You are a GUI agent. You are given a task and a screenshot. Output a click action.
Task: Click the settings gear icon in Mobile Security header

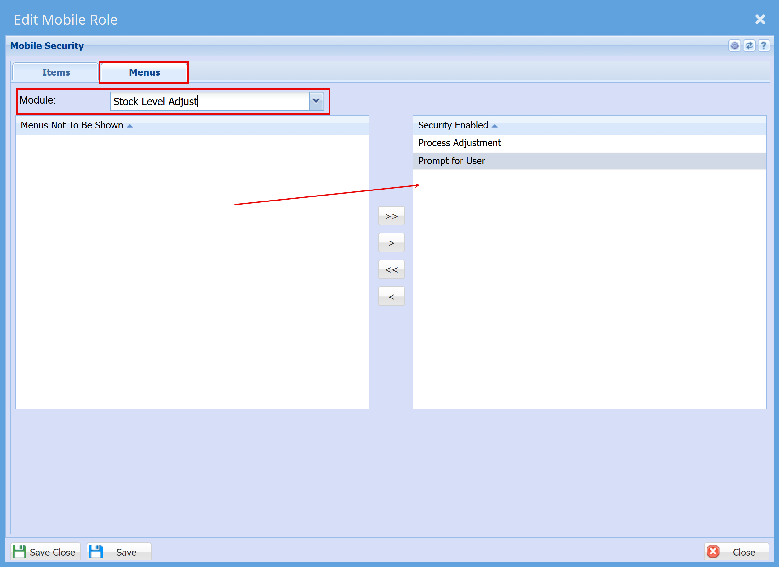point(734,46)
